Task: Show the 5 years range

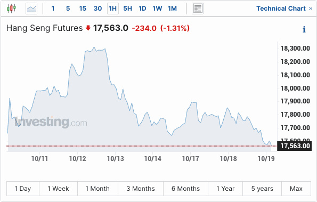Action: [x=262, y=189]
